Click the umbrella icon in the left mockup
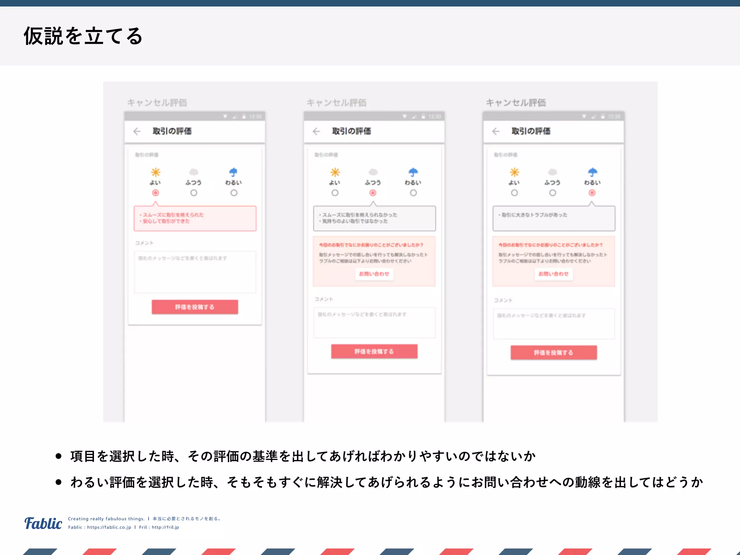This screenshot has width=740, height=555. 233,172
